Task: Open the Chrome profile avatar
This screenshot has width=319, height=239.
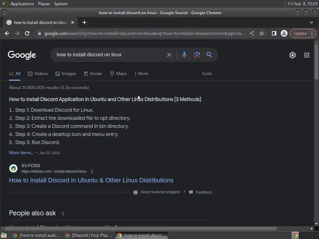Action: pos(284,33)
